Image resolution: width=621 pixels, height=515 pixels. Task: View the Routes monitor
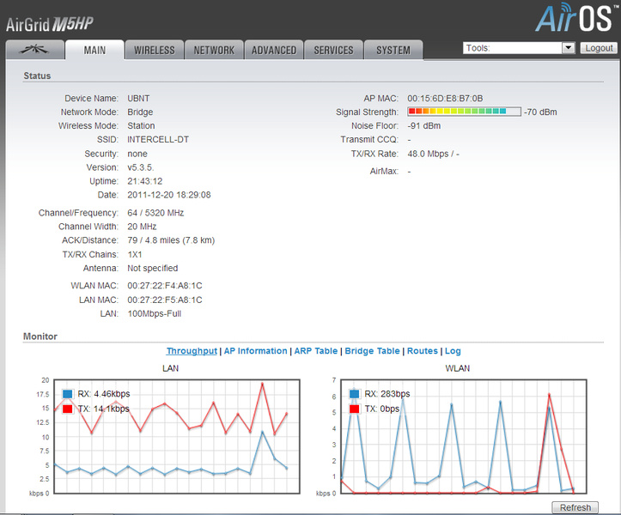(x=423, y=351)
